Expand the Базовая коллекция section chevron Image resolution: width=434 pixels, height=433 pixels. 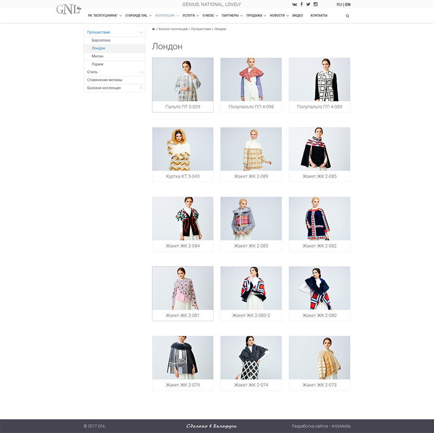point(141,88)
